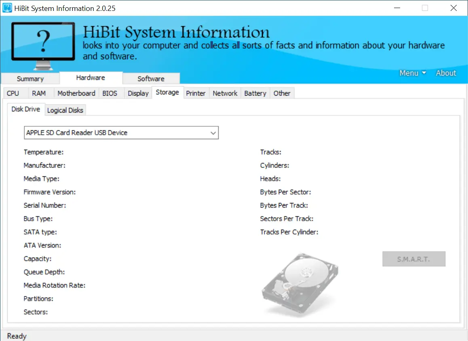468x341 pixels.
Task: Switch to the Software tab
Action: [151, 79]
